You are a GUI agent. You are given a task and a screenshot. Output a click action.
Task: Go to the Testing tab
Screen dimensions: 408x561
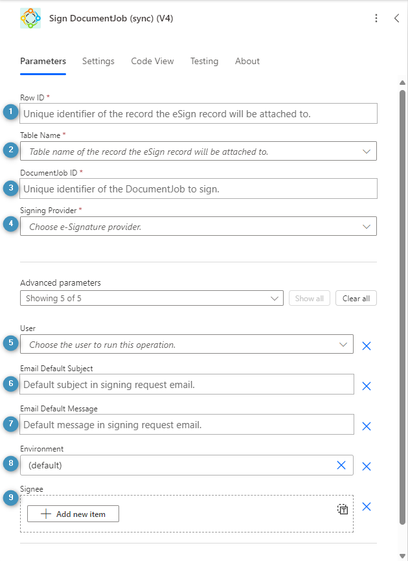pos(204,61)
